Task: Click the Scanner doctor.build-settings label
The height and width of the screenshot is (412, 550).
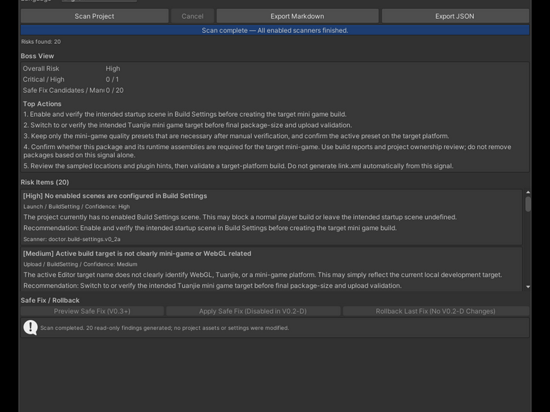Action: tap(72, 239)
